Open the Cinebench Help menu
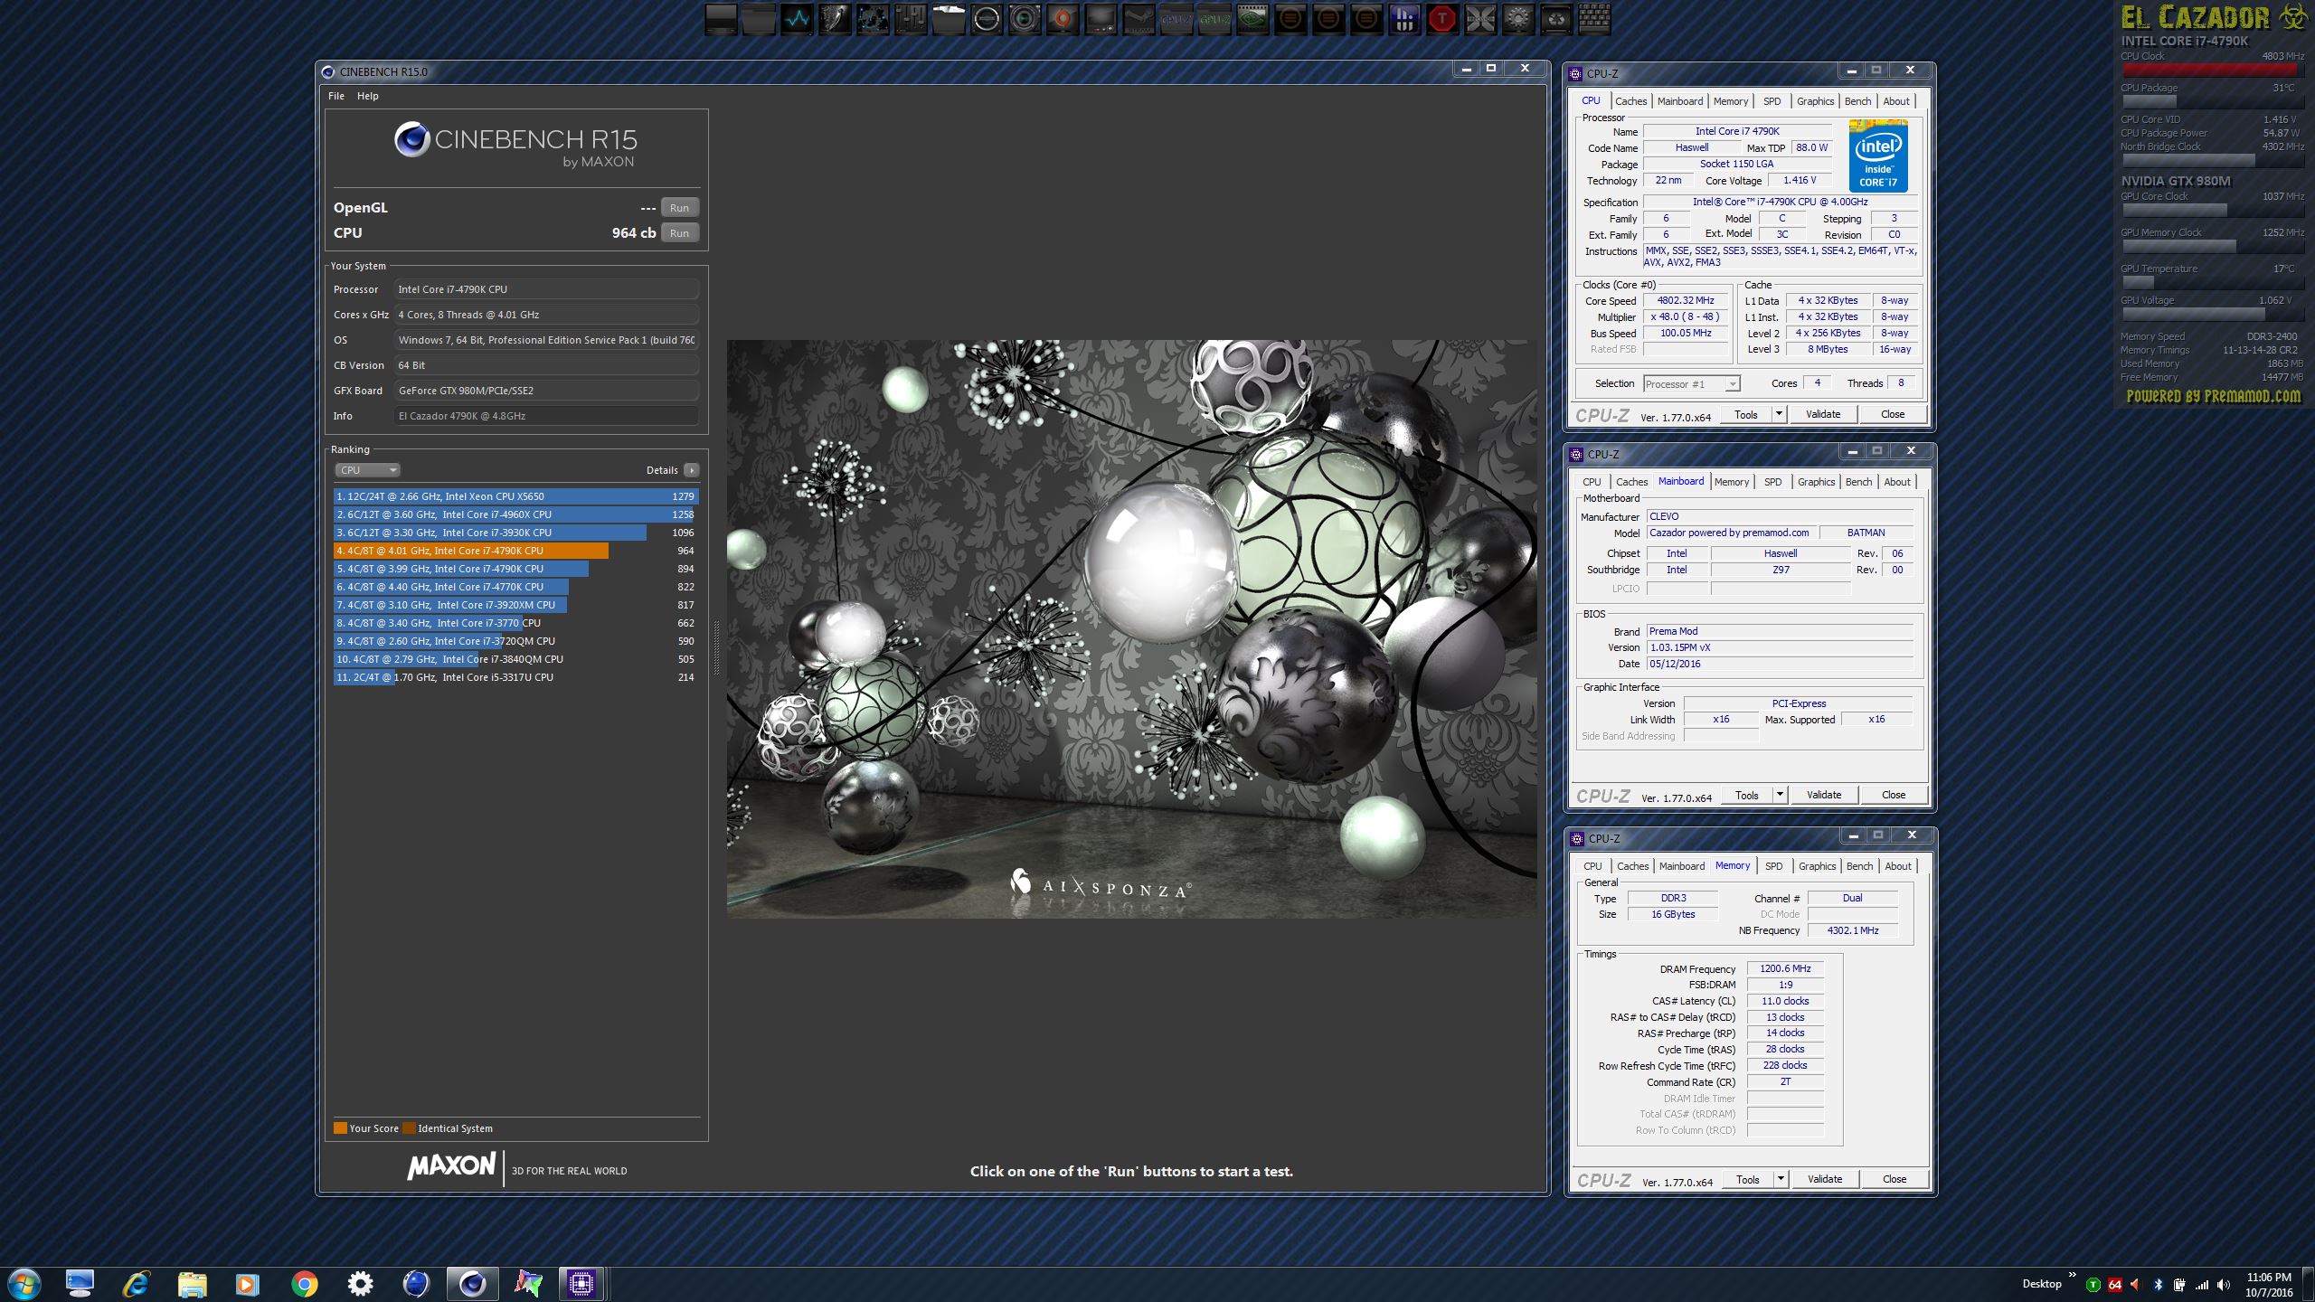The height and width of the screenshot is (1302, 2315). tap(367, 96)
